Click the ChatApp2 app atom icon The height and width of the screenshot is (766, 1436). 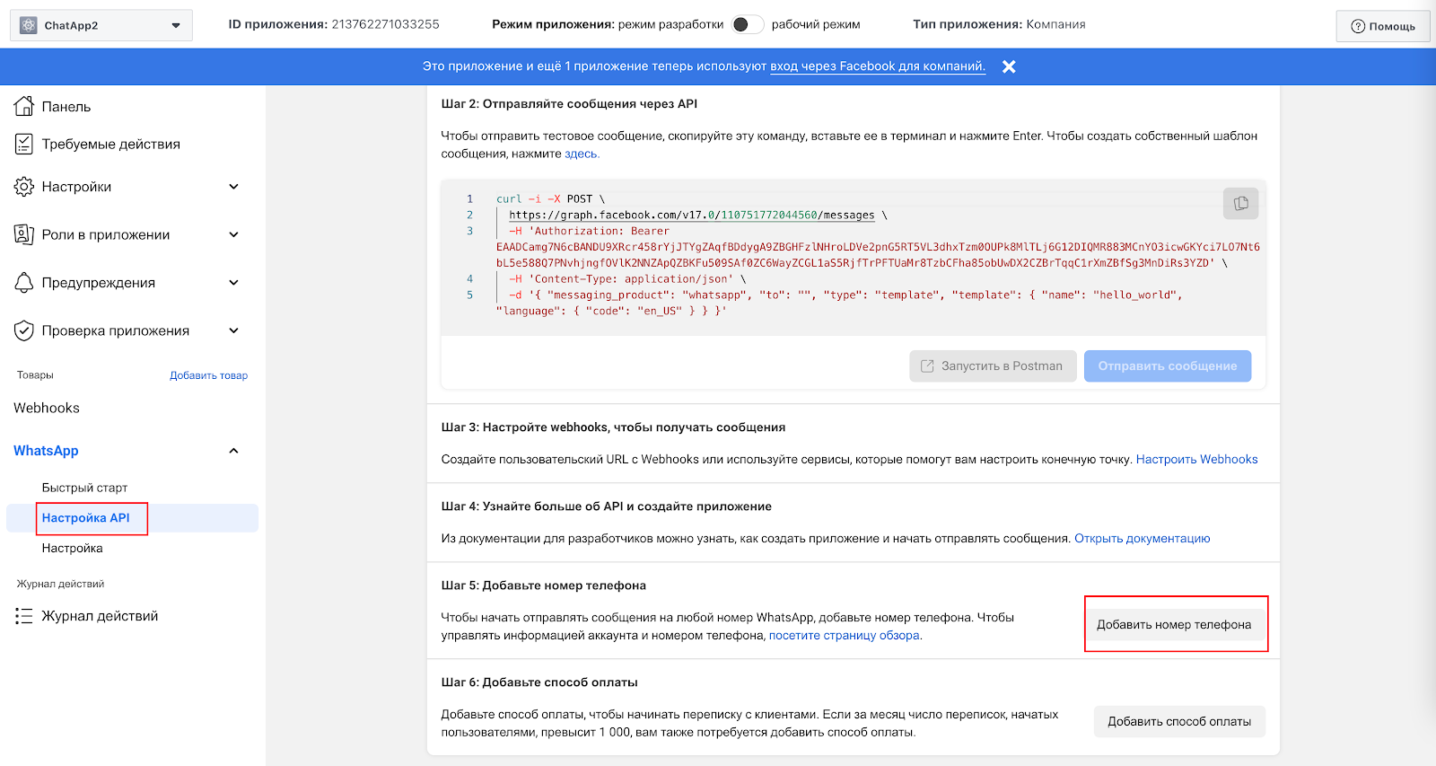point(29,25)
